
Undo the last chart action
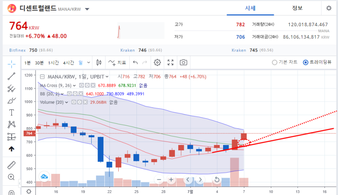click(x=135, y=63)
